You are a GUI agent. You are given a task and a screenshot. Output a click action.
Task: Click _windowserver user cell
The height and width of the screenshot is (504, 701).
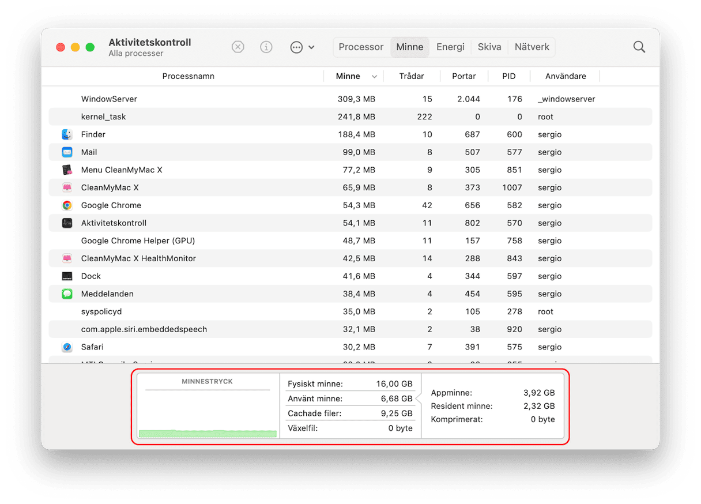click(x=566, y=99)
